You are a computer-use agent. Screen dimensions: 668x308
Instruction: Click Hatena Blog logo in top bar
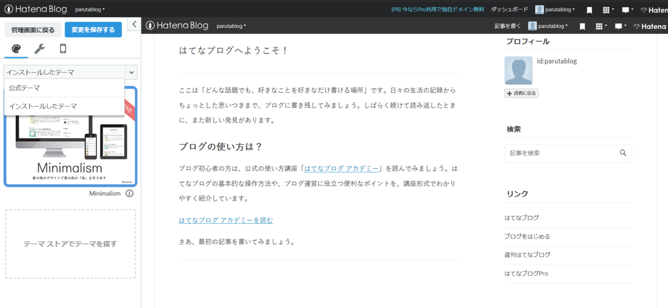(36, 9)
